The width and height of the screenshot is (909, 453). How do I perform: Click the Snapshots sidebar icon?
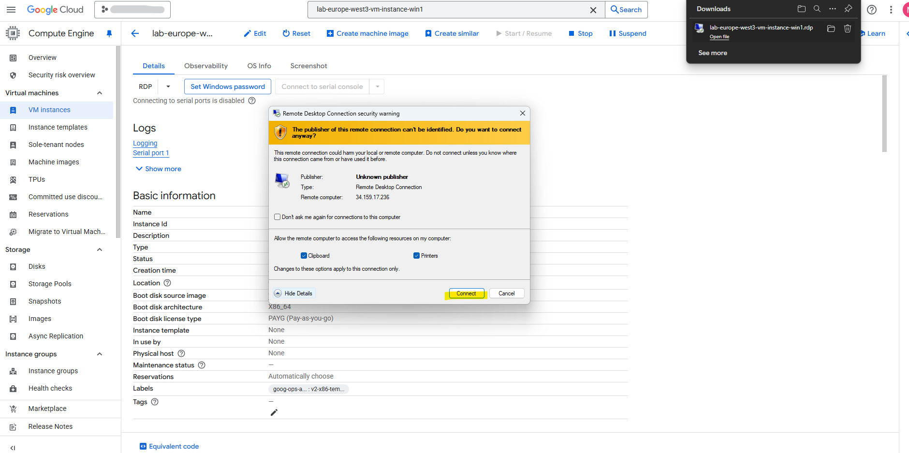pos(13,301)
